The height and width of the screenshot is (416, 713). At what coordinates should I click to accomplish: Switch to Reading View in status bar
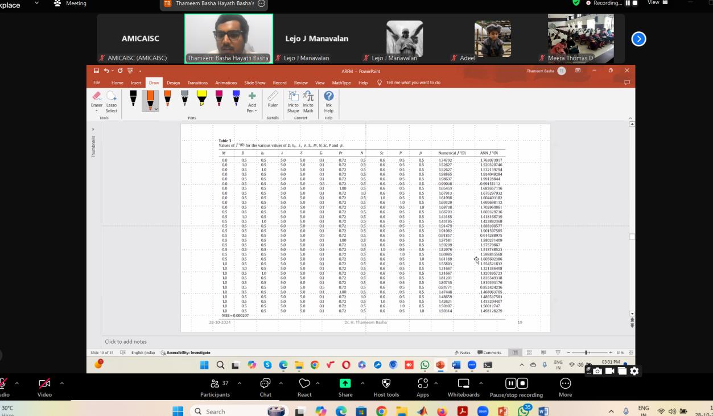[x=544, y=352]
